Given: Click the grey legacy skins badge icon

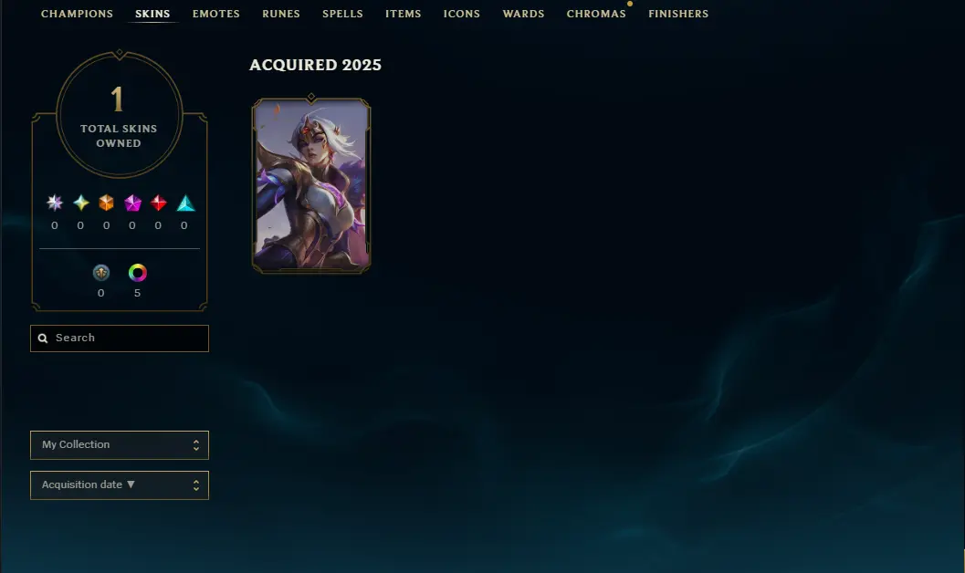Looking at the screenshot, I should pyautogui.click(x=101, y=273).
